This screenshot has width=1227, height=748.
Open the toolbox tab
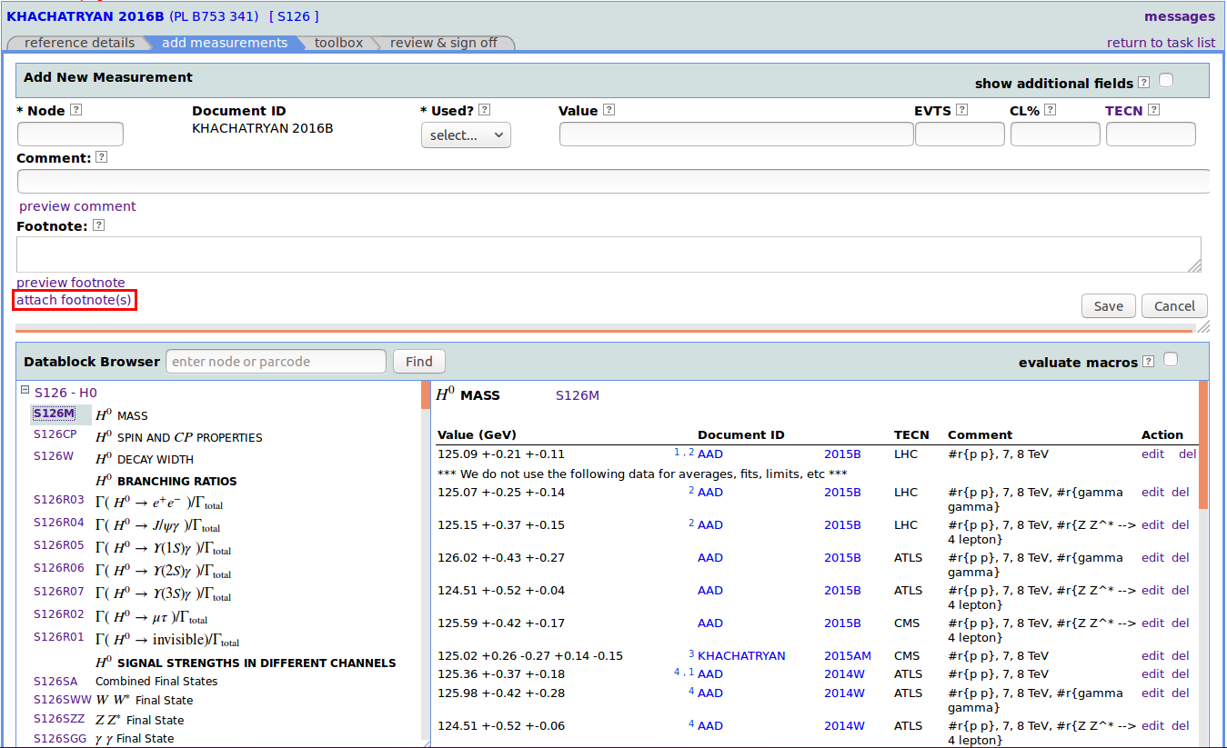click(338, 43)
